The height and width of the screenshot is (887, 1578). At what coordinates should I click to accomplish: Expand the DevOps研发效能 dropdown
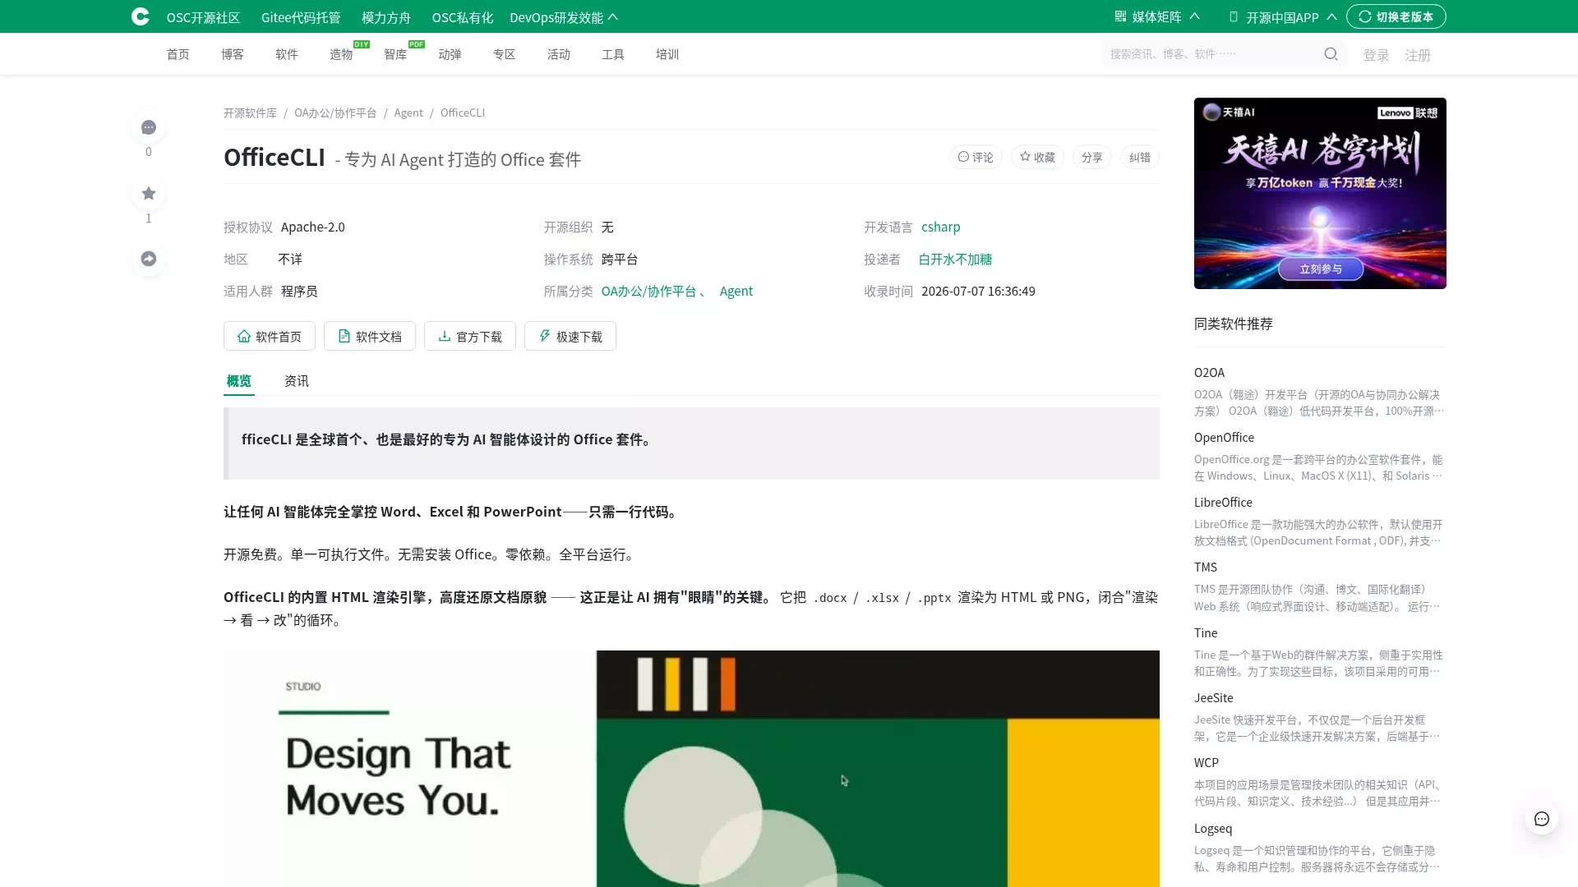(x=564, y=17)
